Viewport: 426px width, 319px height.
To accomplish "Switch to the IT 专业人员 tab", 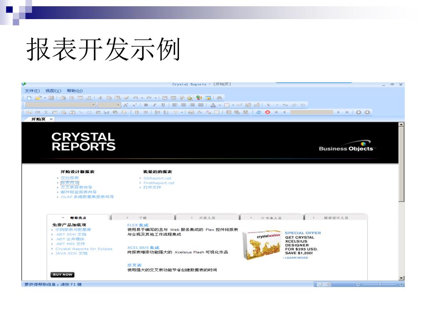I will (x=271, y=218).
